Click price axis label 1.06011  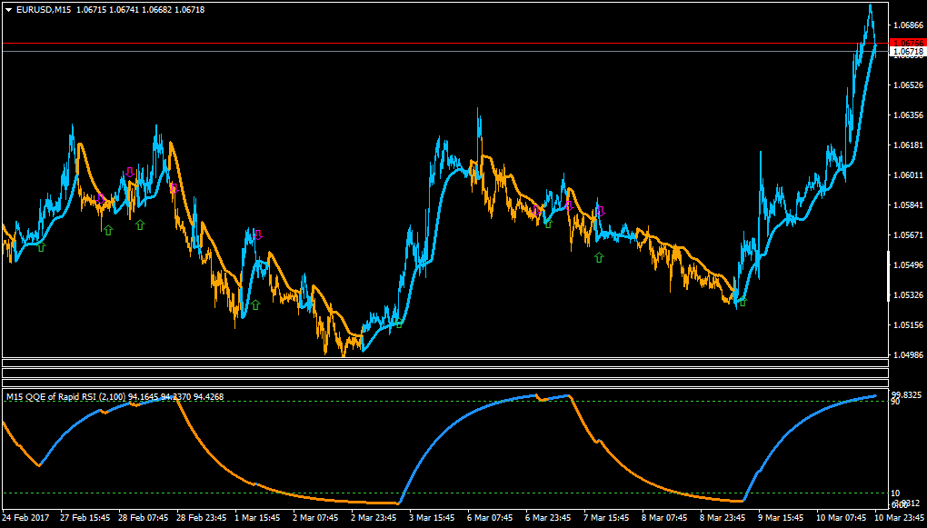click(x=909, y=175)
